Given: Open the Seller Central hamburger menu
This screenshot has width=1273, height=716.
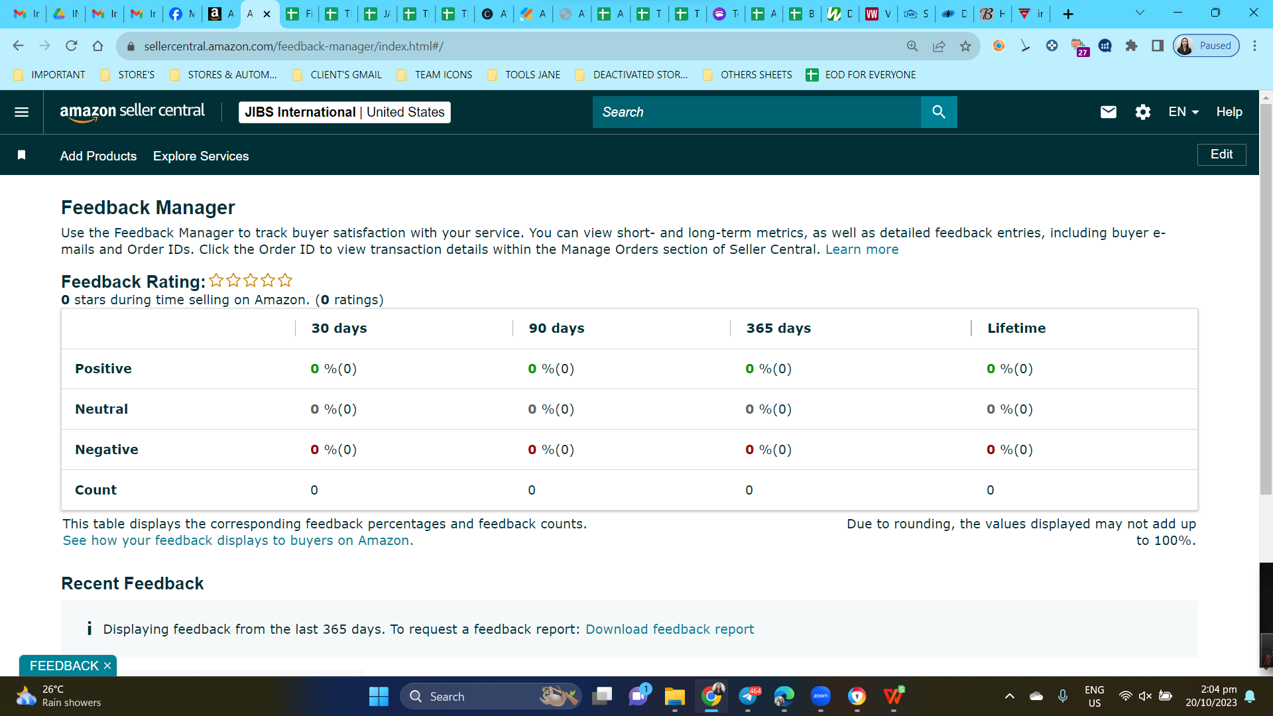Looking at the screenshot, I should coord(21,112).
